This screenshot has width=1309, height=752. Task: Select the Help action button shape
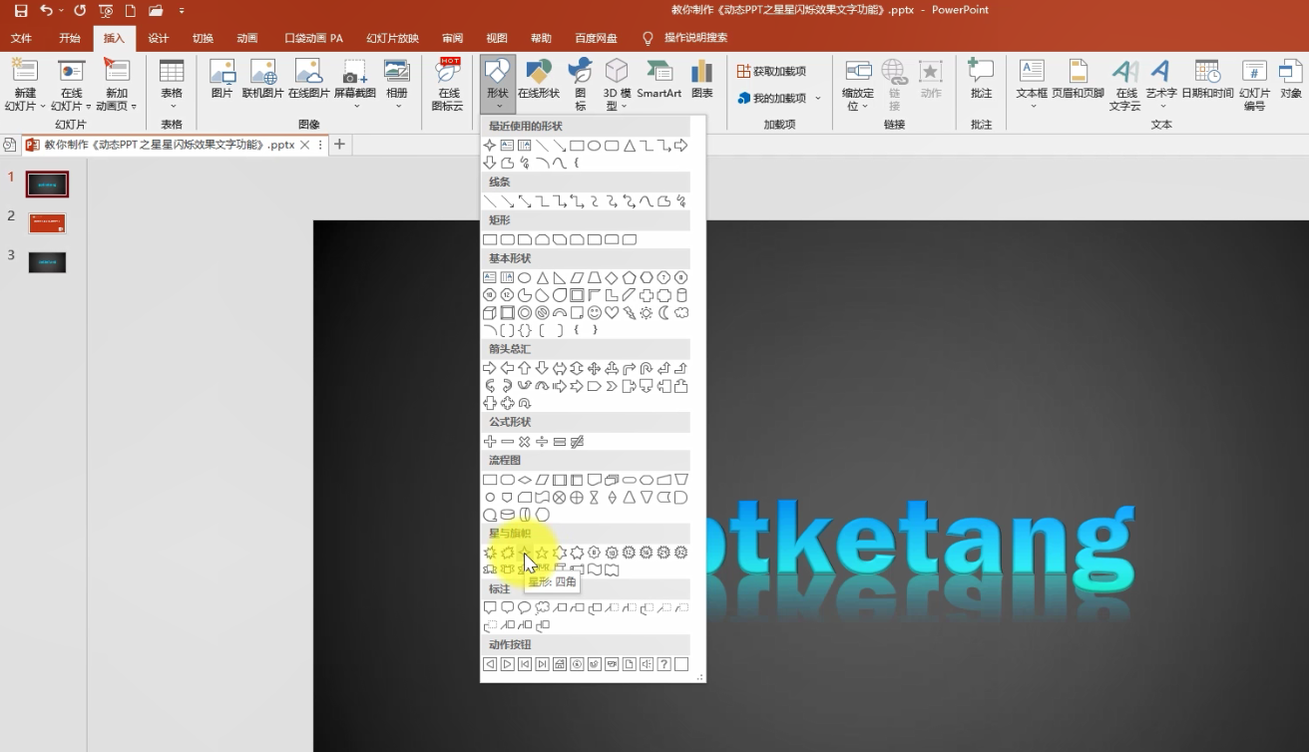point(664,664)
